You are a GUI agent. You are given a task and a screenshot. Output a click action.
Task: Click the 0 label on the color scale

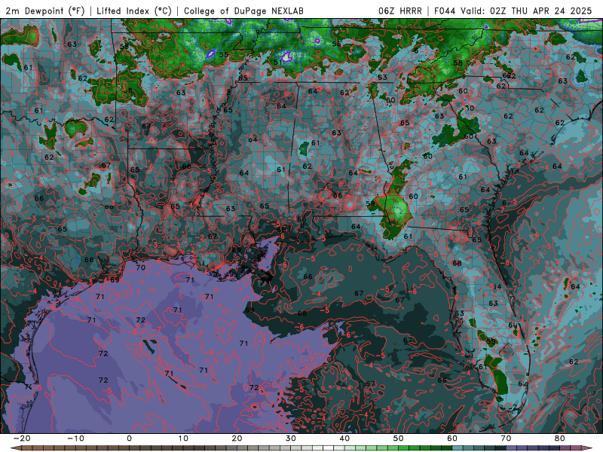click(129, 438)
